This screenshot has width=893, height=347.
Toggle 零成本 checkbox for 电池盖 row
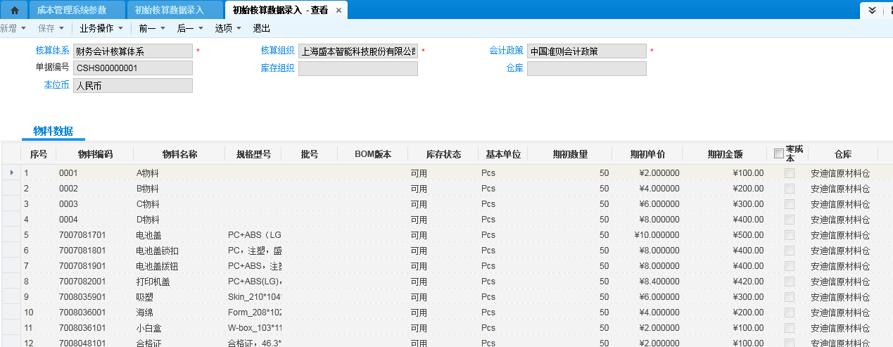tap(790, 235)
